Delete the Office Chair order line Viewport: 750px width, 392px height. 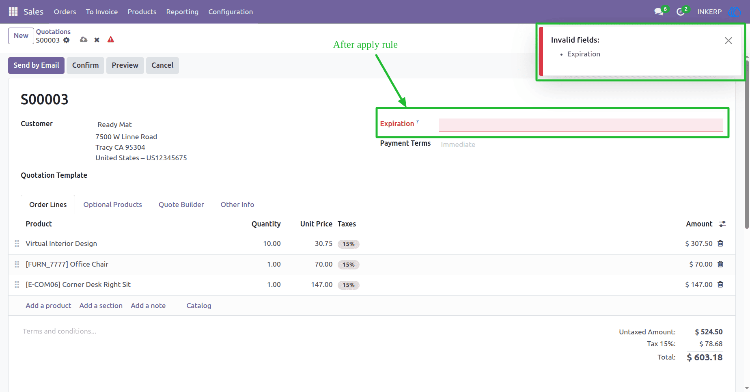(720, 264)
